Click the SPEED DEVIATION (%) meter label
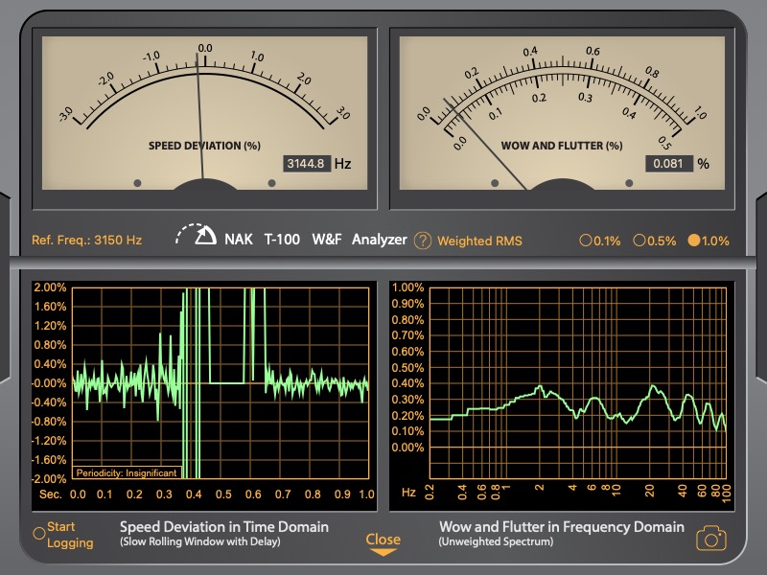This screenshot has width=767, height=575. click(204, 146)
